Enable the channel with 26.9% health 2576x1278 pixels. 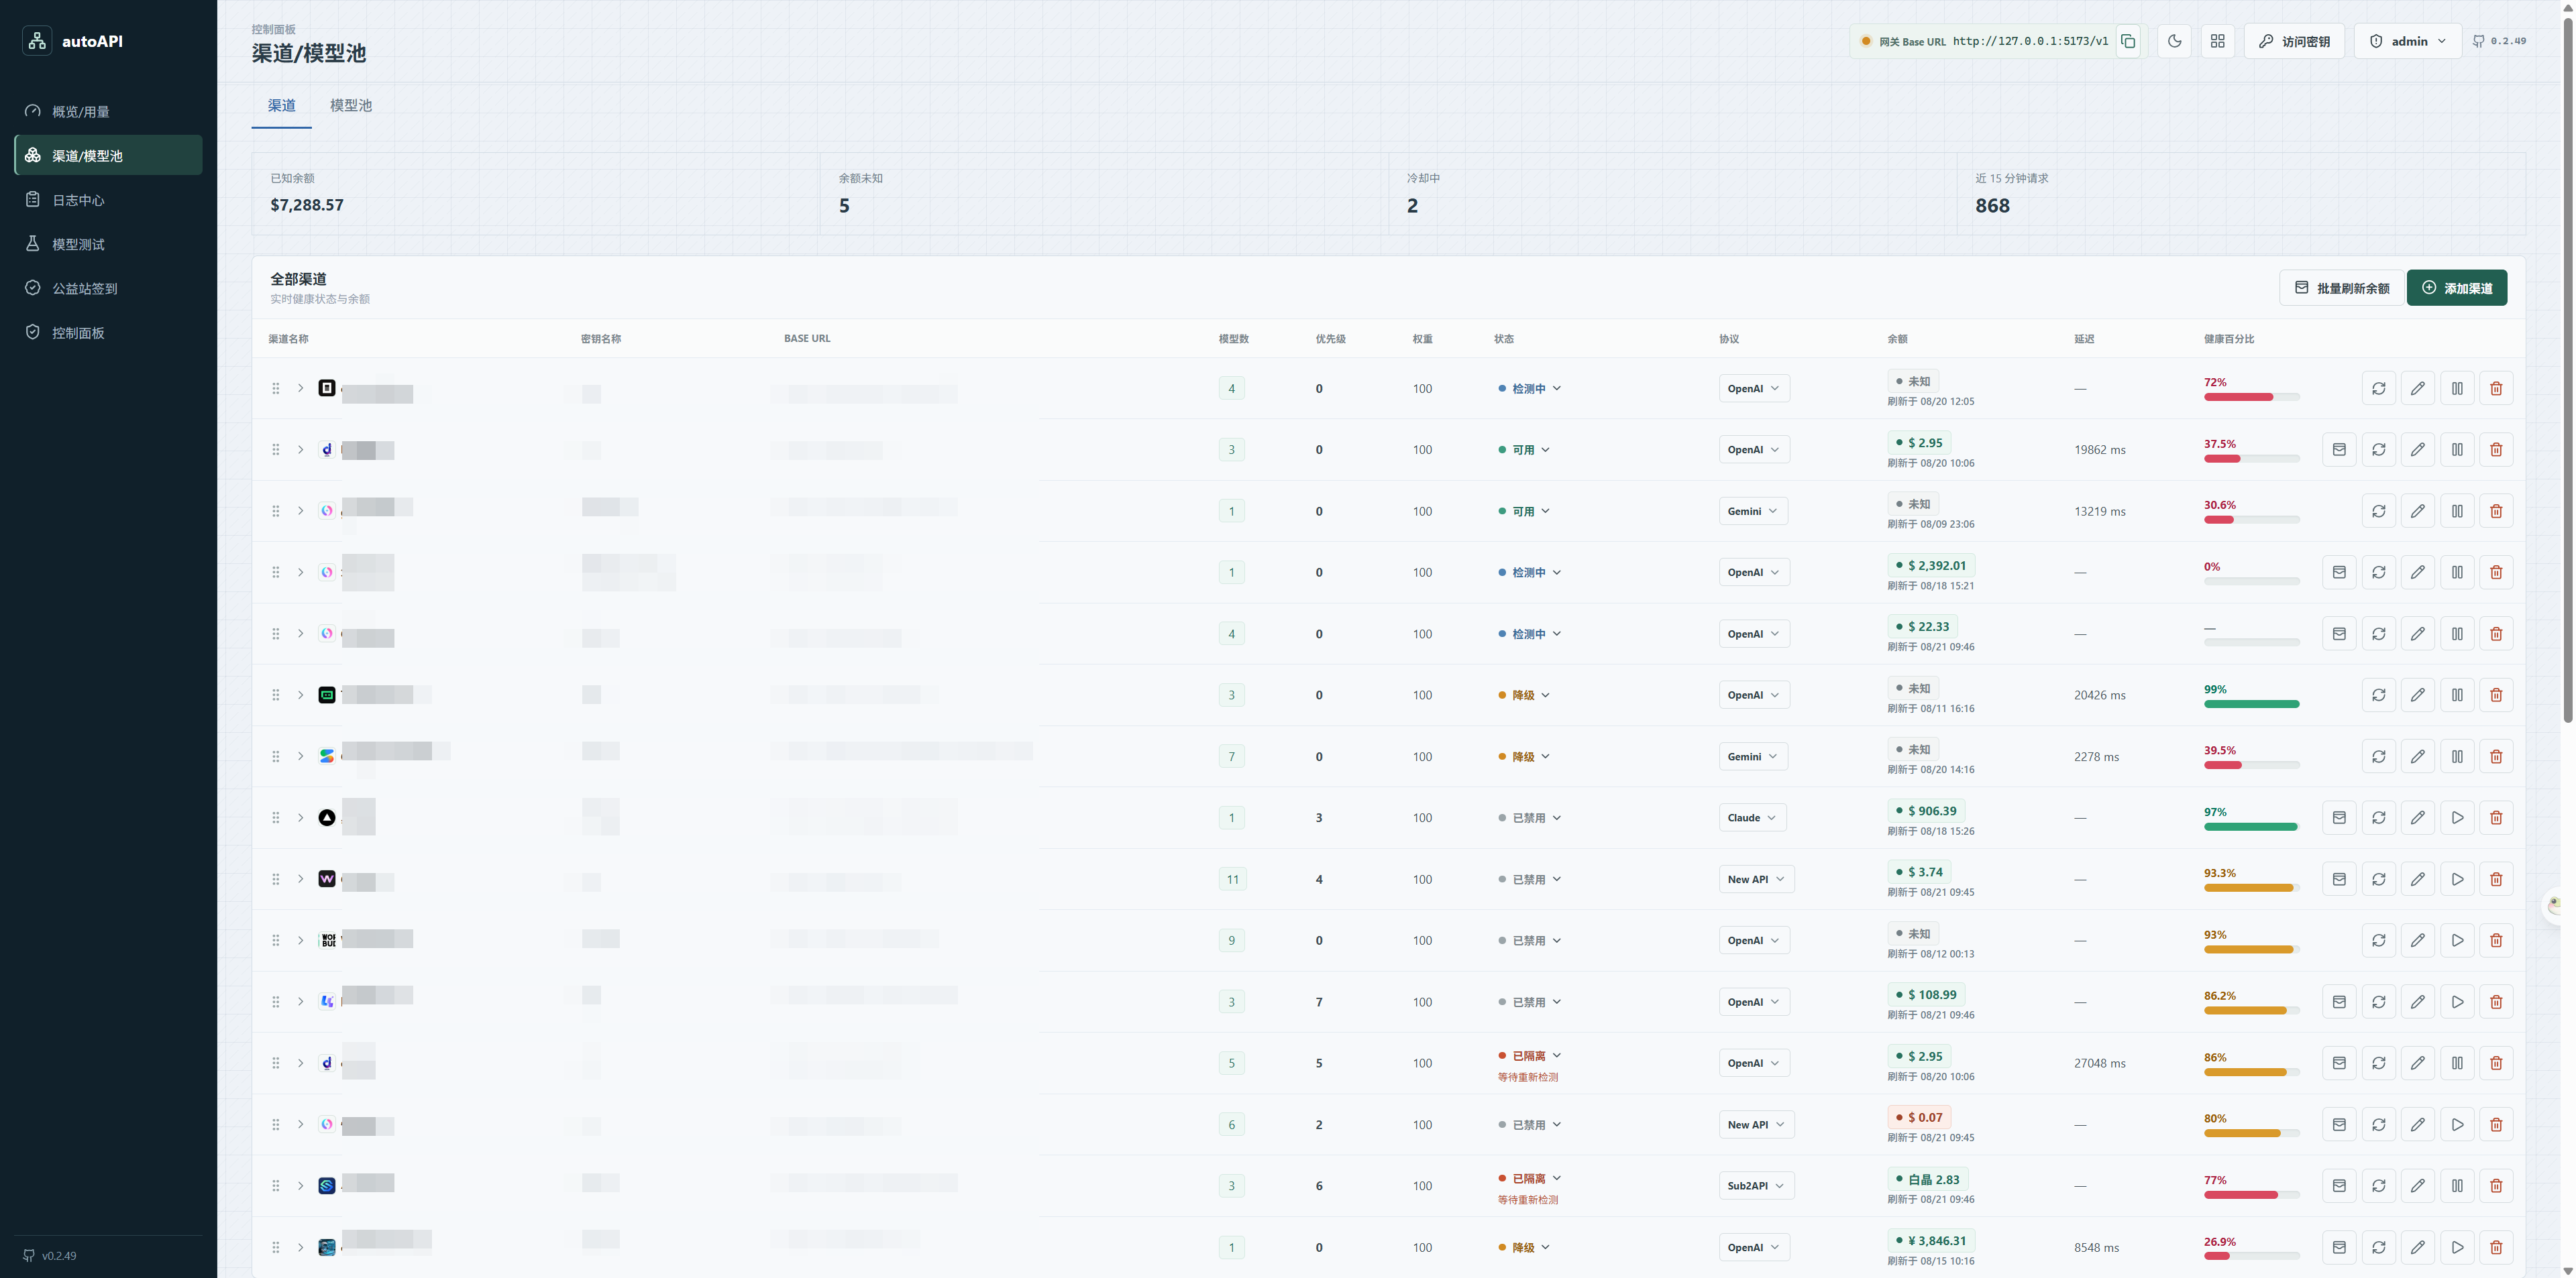point(2457,1247)
